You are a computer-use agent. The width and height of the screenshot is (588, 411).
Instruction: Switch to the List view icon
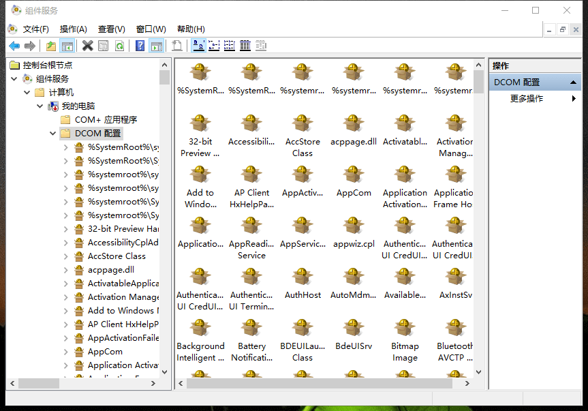tap(230, 46)
